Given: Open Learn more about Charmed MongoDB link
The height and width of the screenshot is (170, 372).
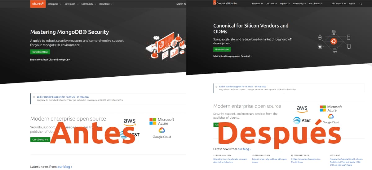Looking at the screenshot, I should [x=50, y=60].
